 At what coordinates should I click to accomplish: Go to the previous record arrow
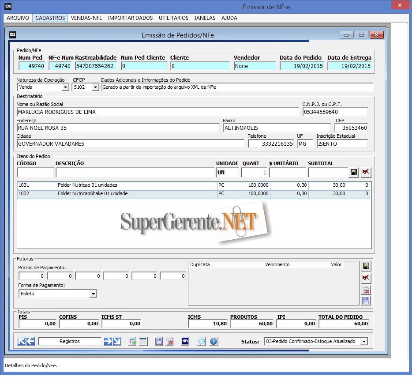pos(30,341)
